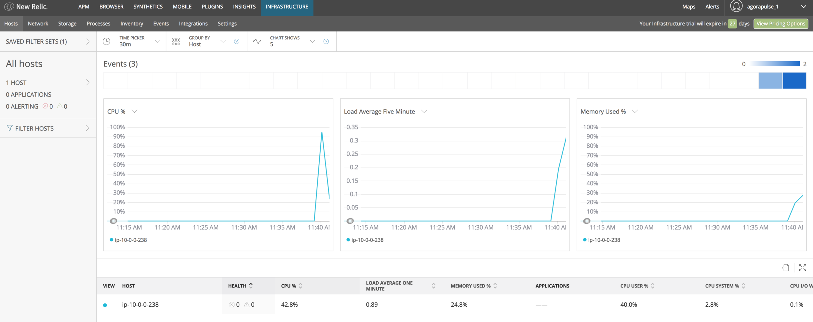Sort by Load Average One Minute arrows
The image size is (813, 322).
[x=433, y=286]
